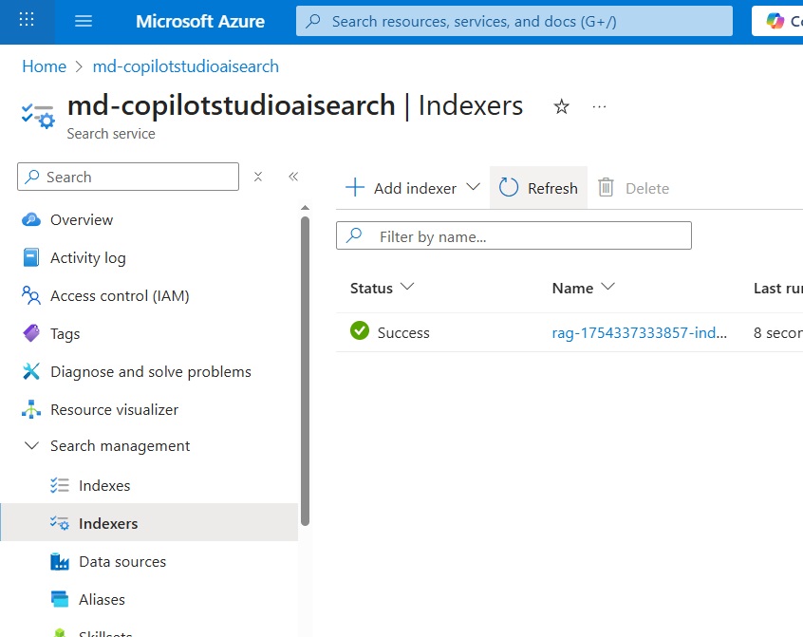Image resolution: width=803 pixels, height=637 pixels.
Task: Click the Success status text
Action: coord(403,332)
